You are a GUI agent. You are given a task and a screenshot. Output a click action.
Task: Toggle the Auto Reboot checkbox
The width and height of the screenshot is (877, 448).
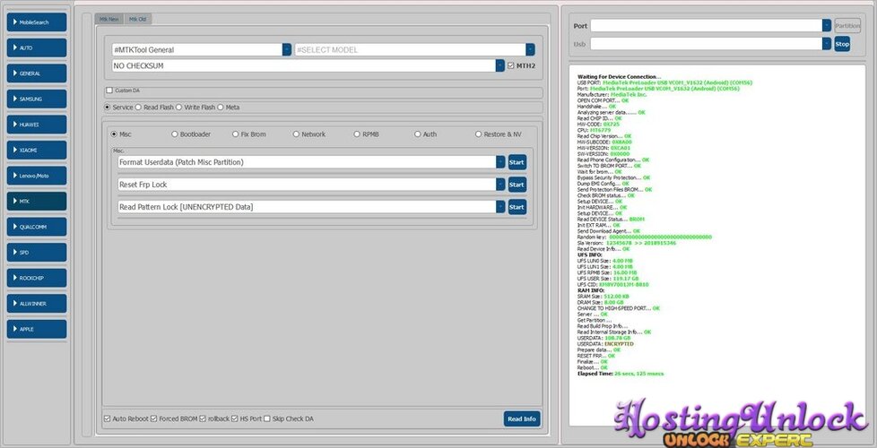[107, 418]
